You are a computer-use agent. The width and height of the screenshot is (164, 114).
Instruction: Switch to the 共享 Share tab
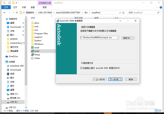click(x=24, y=7)
